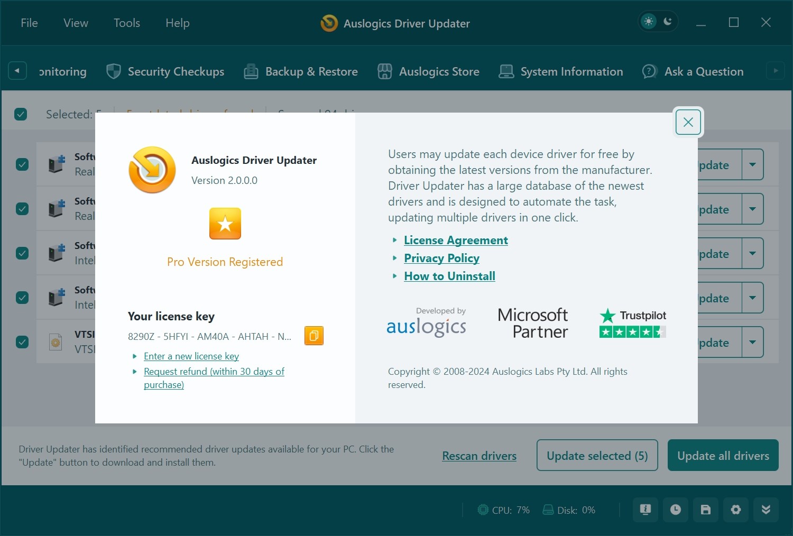Click the license key text 8290Z - 5HFYI

click(x=209, y=336)
